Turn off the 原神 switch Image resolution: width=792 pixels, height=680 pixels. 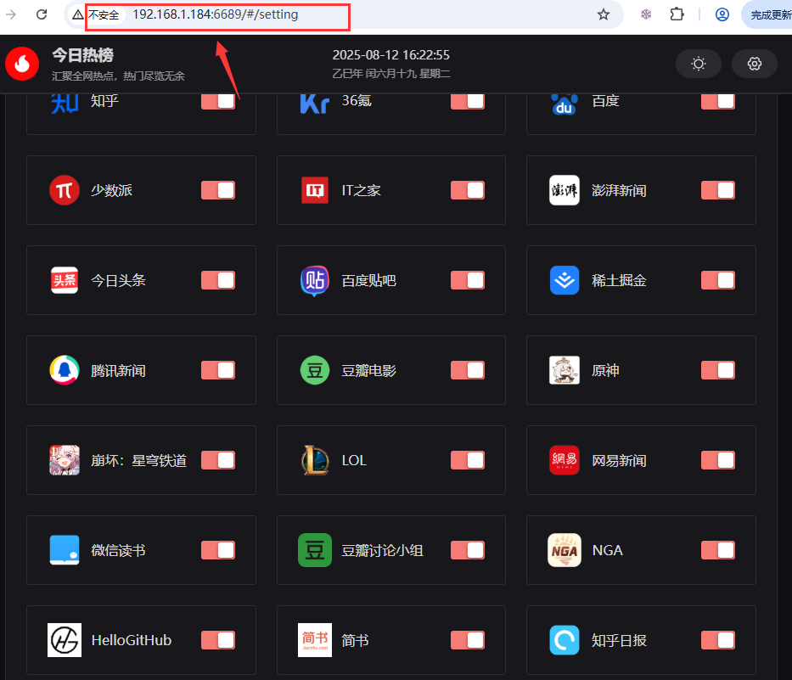[x=718, y=370]
